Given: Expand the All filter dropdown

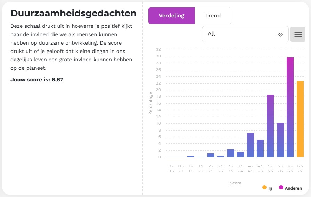Looking at the screenshot, I should coord(245,34).
